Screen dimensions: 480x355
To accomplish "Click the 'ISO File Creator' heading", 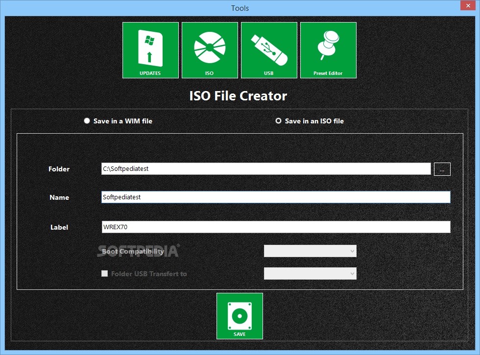I will coord(238,96).
